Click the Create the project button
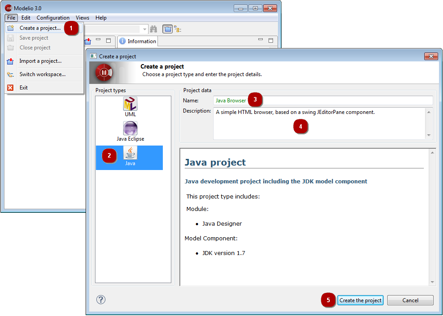Screen dimensions: 443x316 tap(360, 300)
